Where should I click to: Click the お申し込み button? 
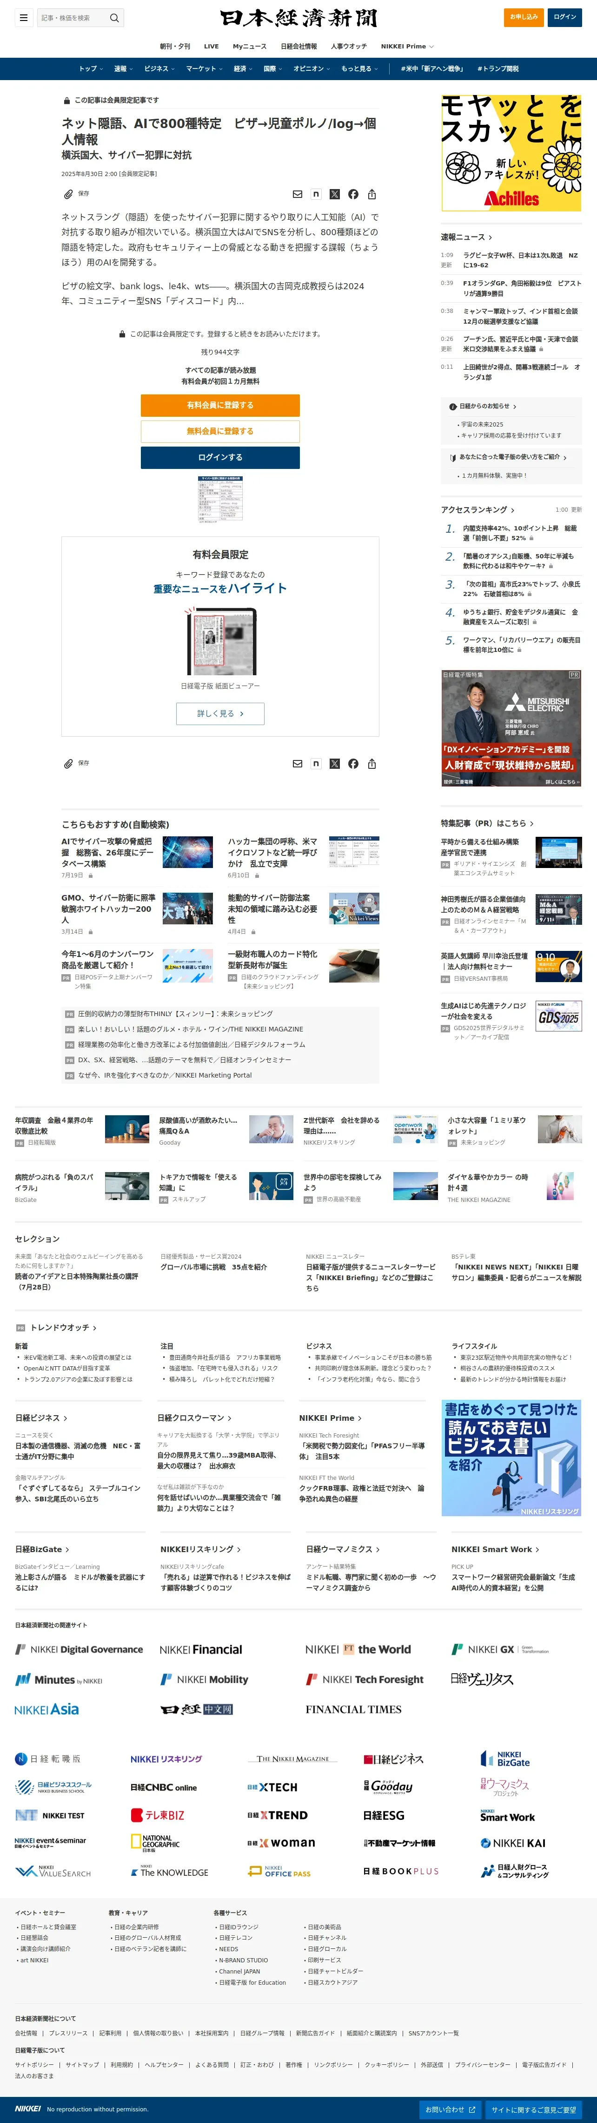click(524, 17)
